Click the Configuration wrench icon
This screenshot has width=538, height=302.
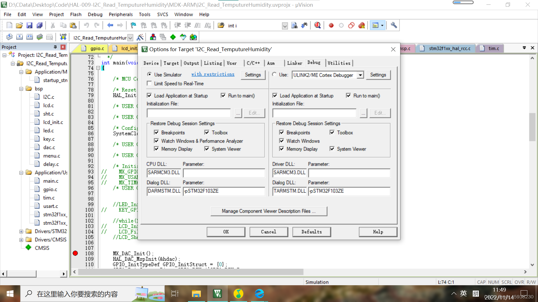click(394, 25)
